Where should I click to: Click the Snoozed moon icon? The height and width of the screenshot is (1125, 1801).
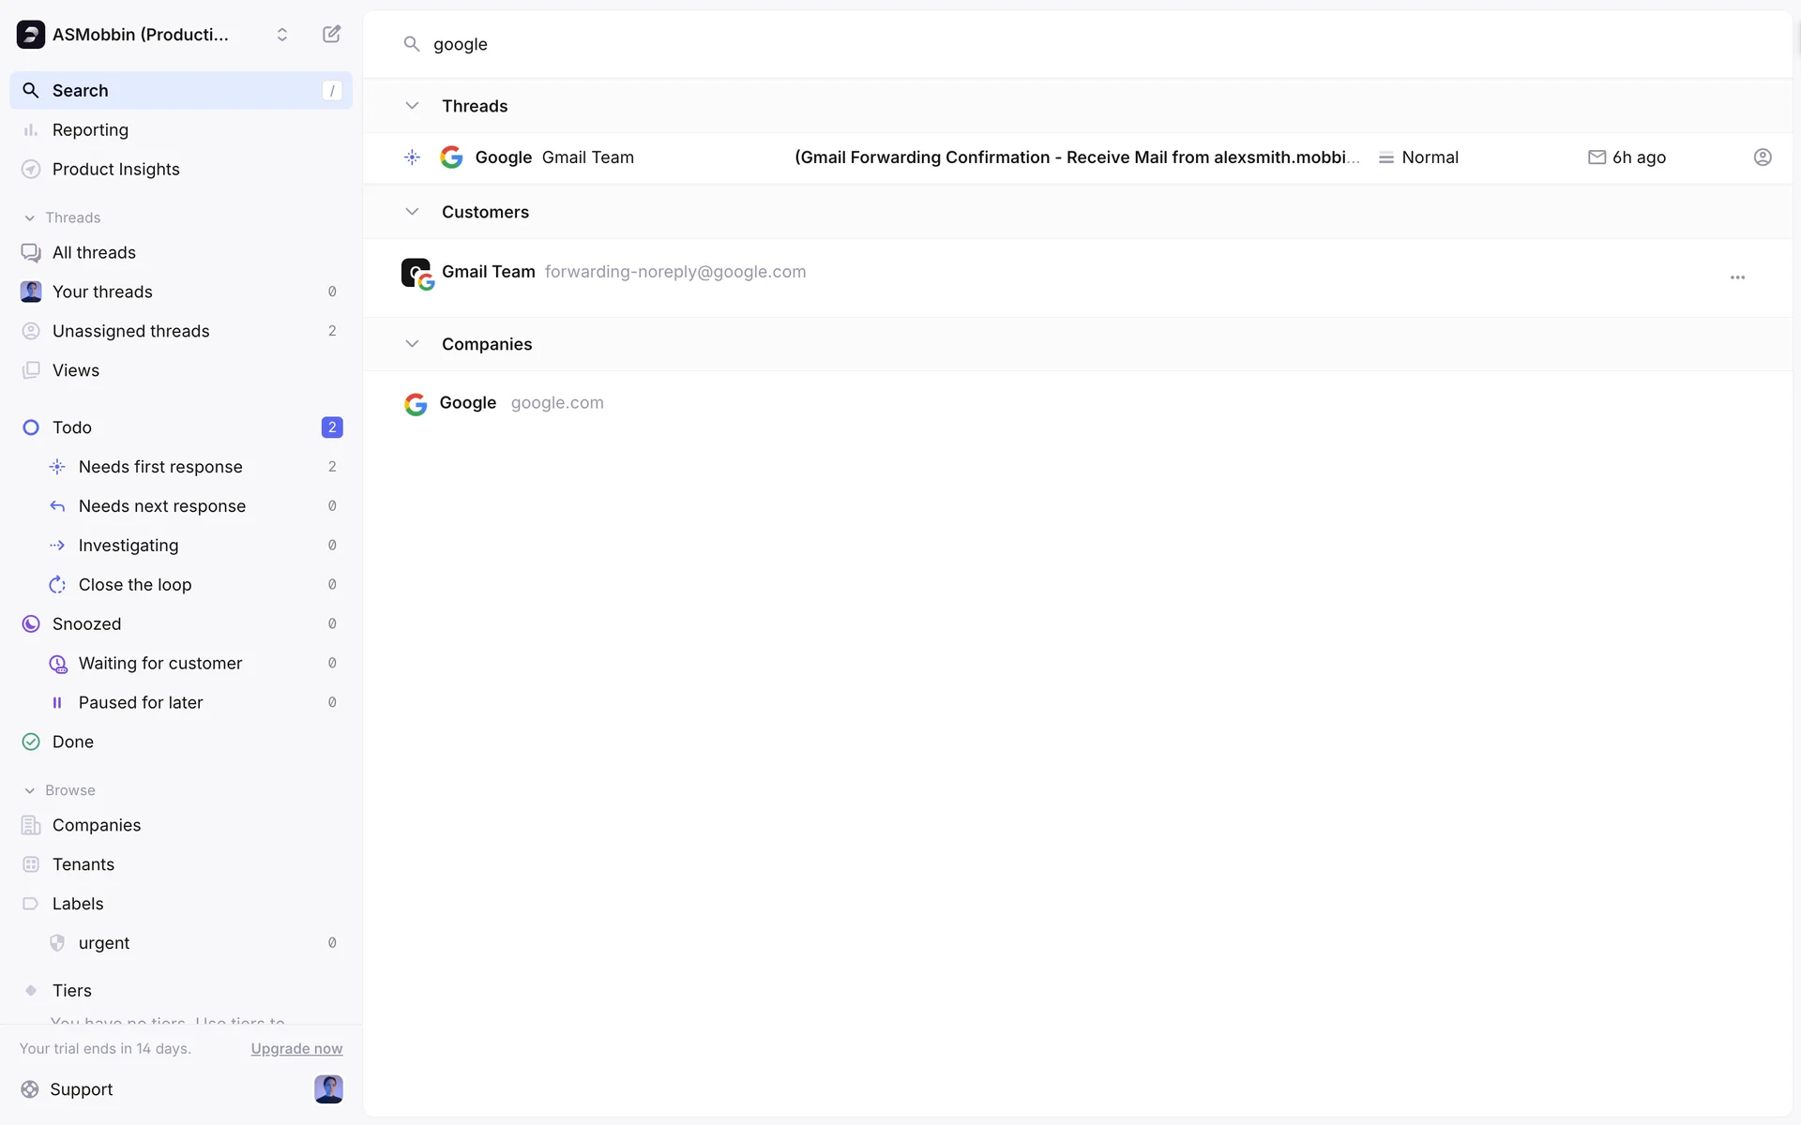[x=31, y=624]
